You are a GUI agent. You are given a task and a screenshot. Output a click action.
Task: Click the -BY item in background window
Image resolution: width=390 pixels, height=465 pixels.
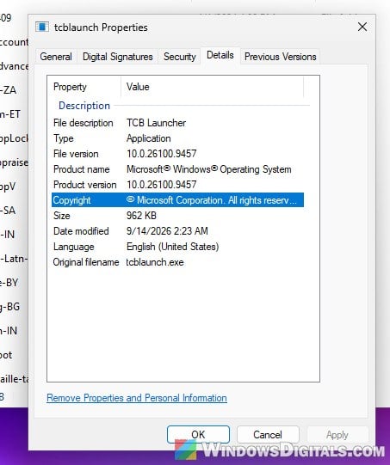point(9,282)
